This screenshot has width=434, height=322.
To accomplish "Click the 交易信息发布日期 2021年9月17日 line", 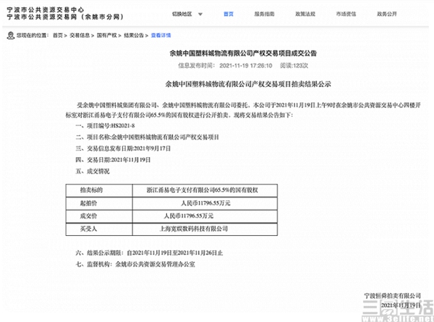I will point(123,148).
